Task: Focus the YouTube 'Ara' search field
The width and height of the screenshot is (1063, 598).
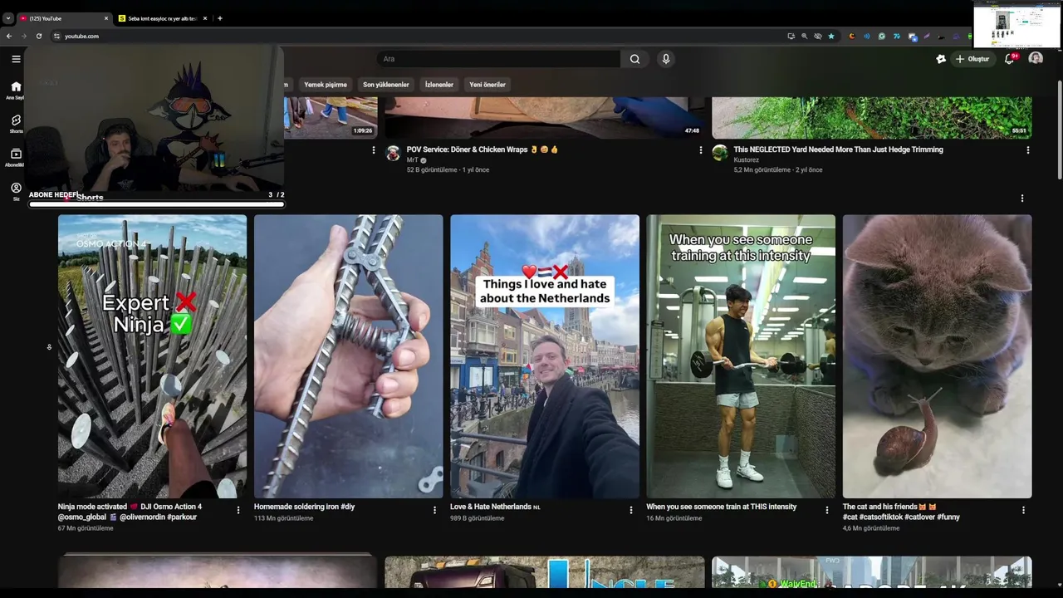Action: pyautogui.click(x=498, y=59)
